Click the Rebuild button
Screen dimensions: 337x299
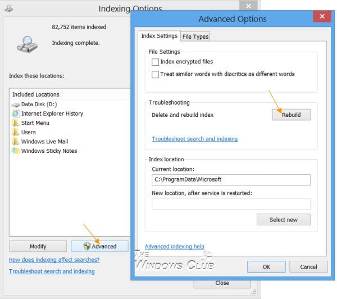coord(291,115)
